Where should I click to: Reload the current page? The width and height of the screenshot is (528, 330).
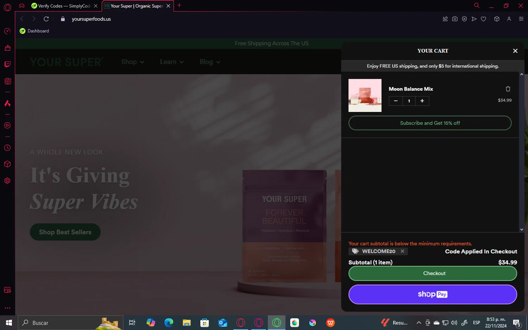click(46, 19)
